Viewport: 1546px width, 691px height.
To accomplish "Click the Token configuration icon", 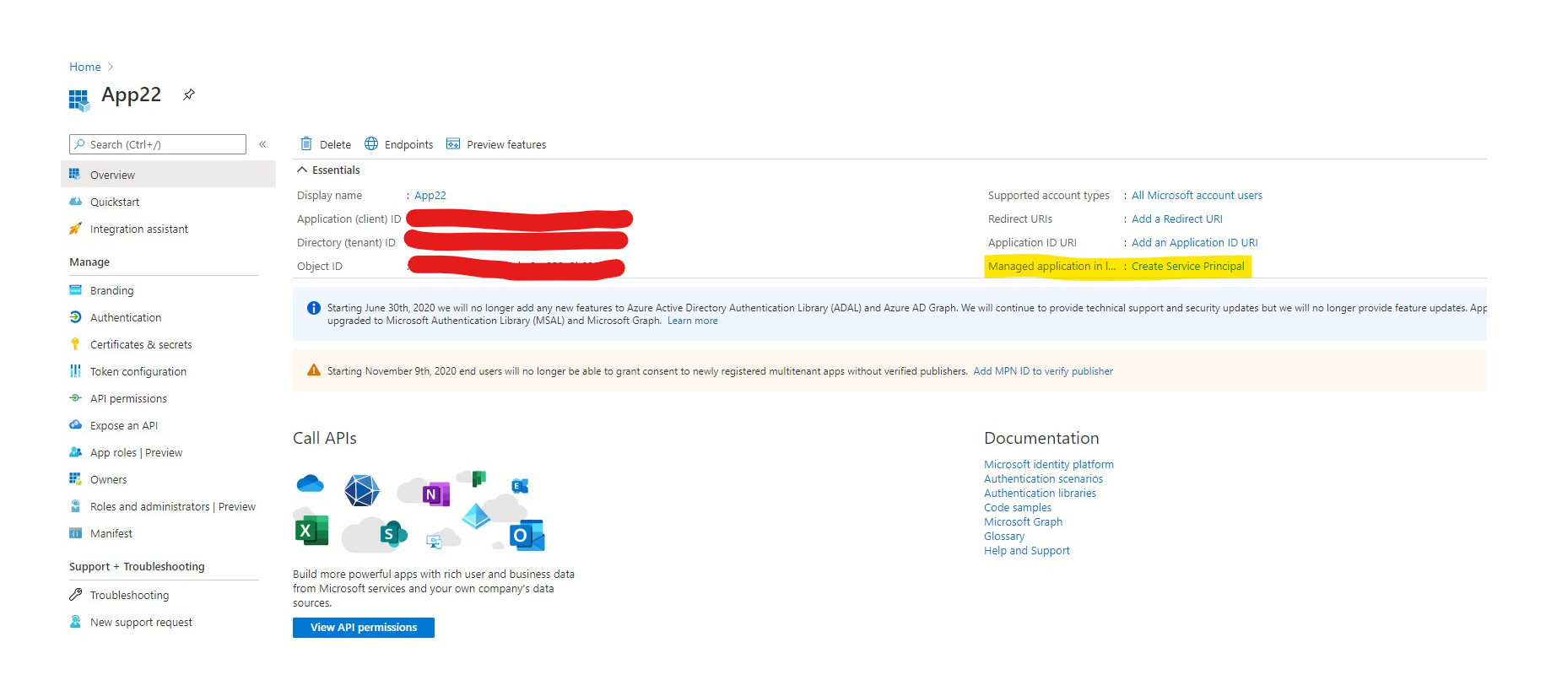I will tap(75, 371).
